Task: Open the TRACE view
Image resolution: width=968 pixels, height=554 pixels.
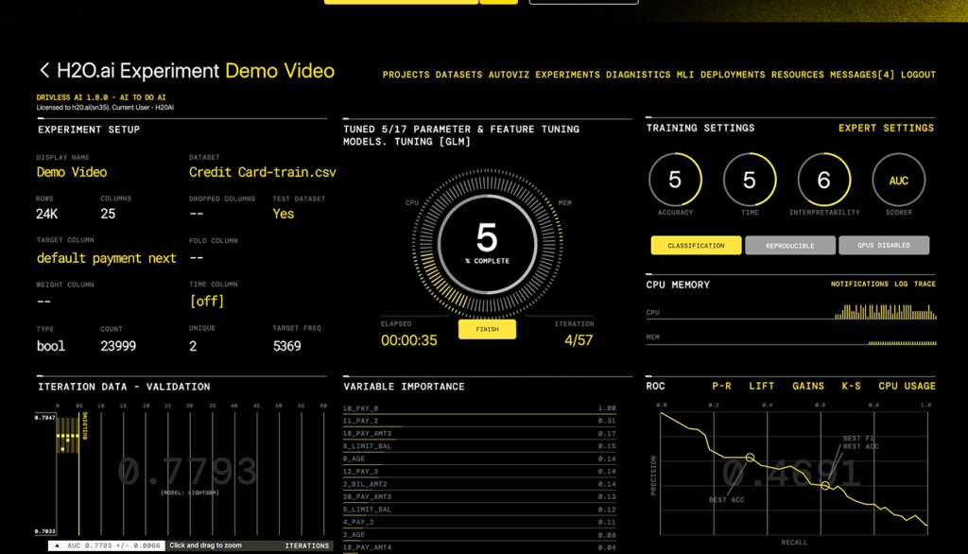Action: point(925,285)
